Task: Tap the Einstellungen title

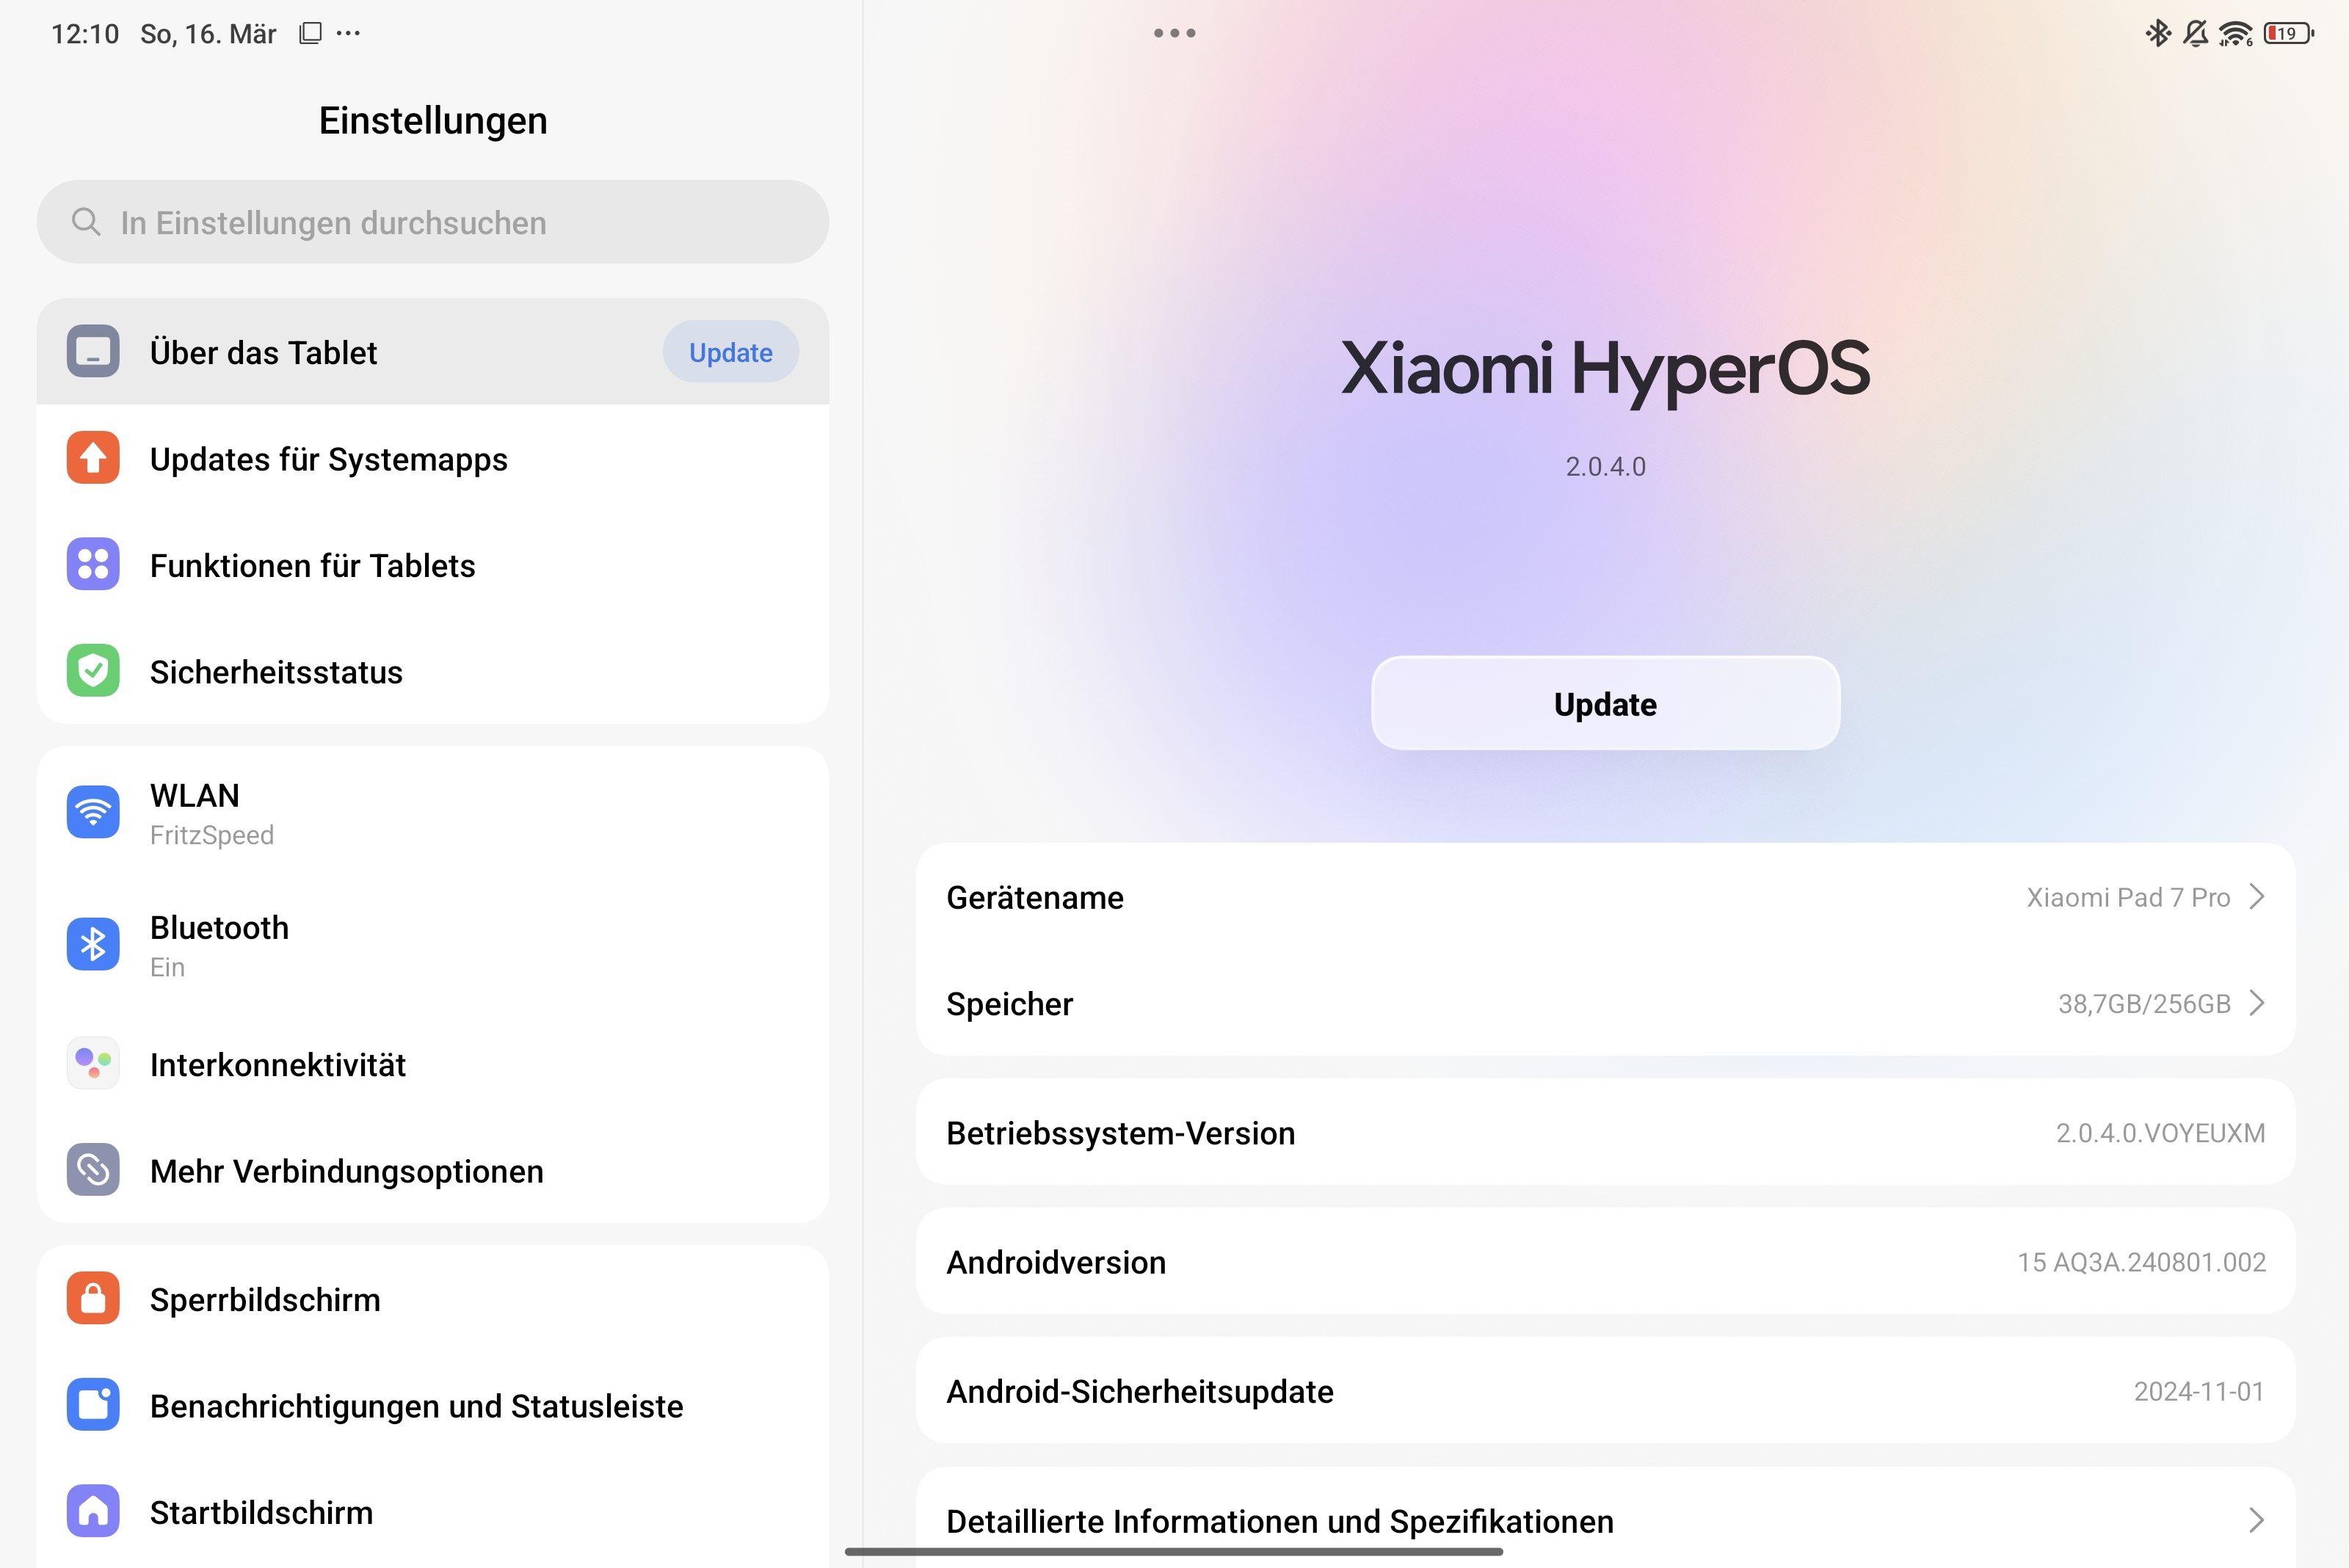Action: 433,120
